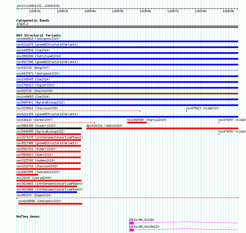Click the short red nsv6452555 bar
The height and width of the screenshot is (233, 246).
(x=27, y=175)
